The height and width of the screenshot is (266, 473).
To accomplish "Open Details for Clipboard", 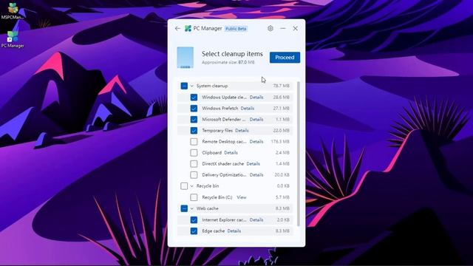I will click(231, 153).
